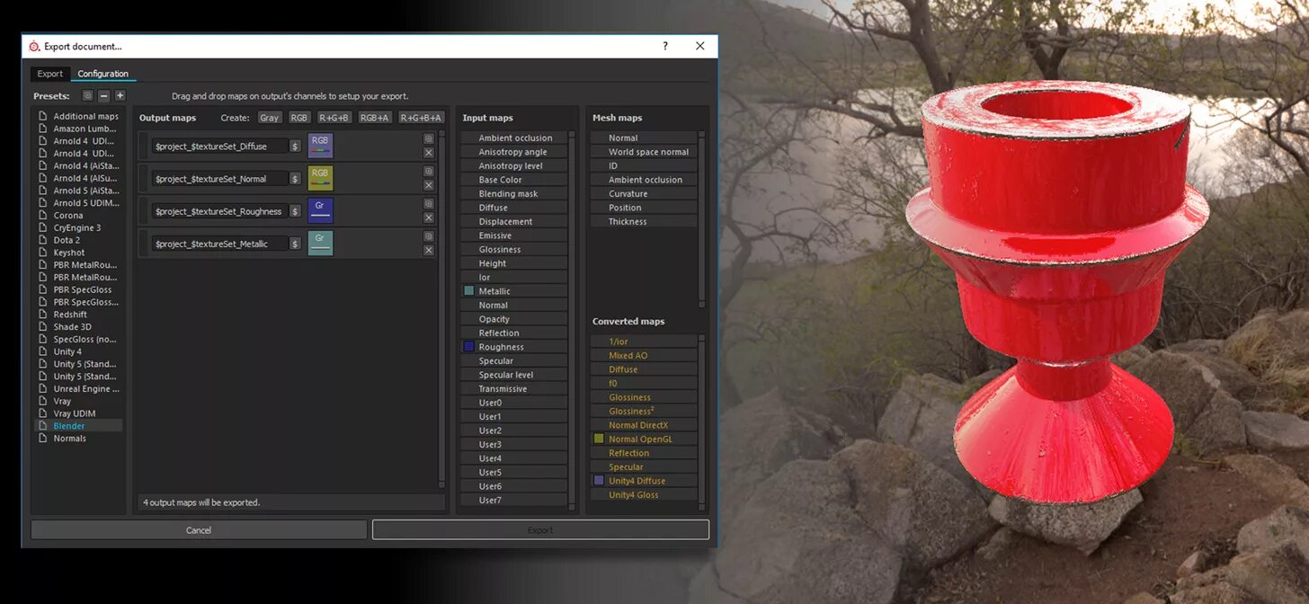Click the Output maps vertical scrollbar
Image resolution: width=1309 pixels, height=604 pixels.
(441, 307)
